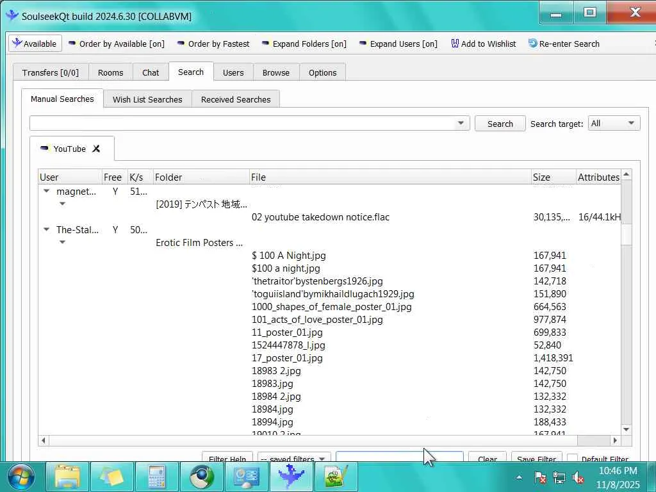This screenshot has height=492, width=656.
Task: Select ''thetraitor'bystenbergs1926.jpg'
Action: click(317, 281)
